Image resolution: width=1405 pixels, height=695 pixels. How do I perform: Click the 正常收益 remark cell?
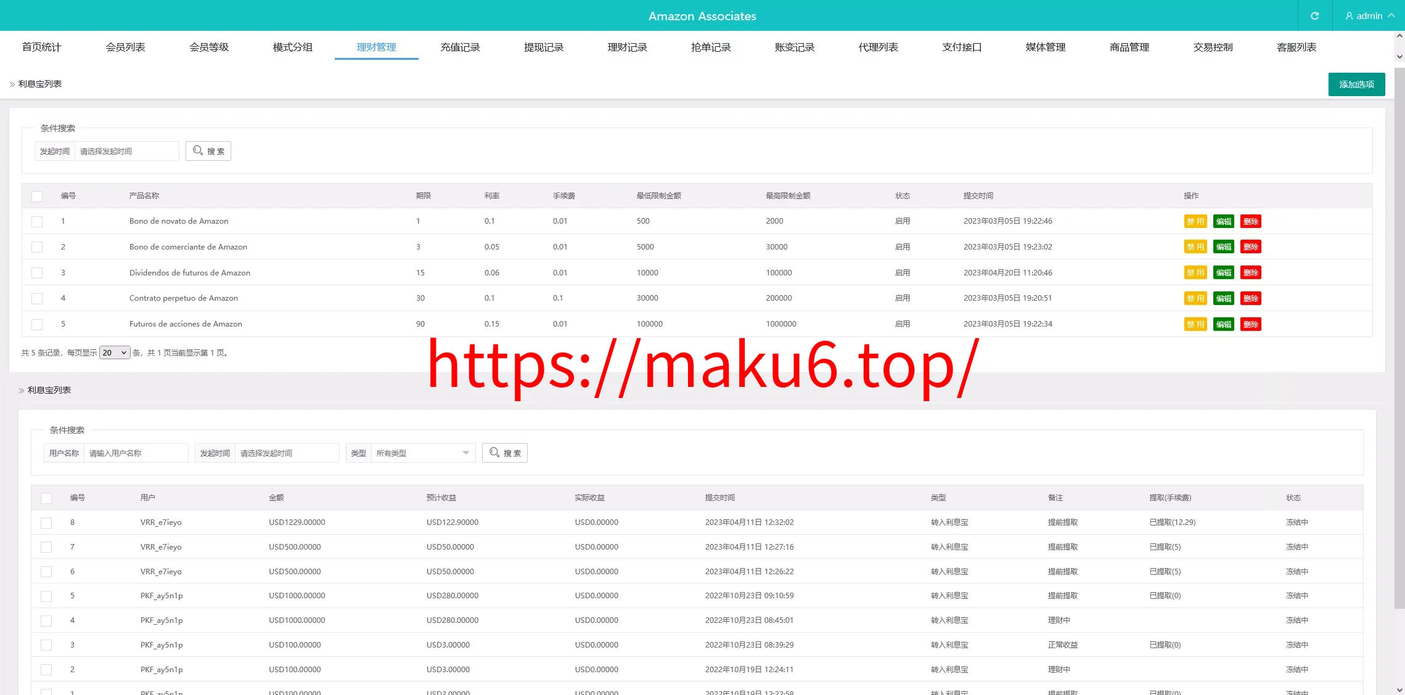(1063, 645)
